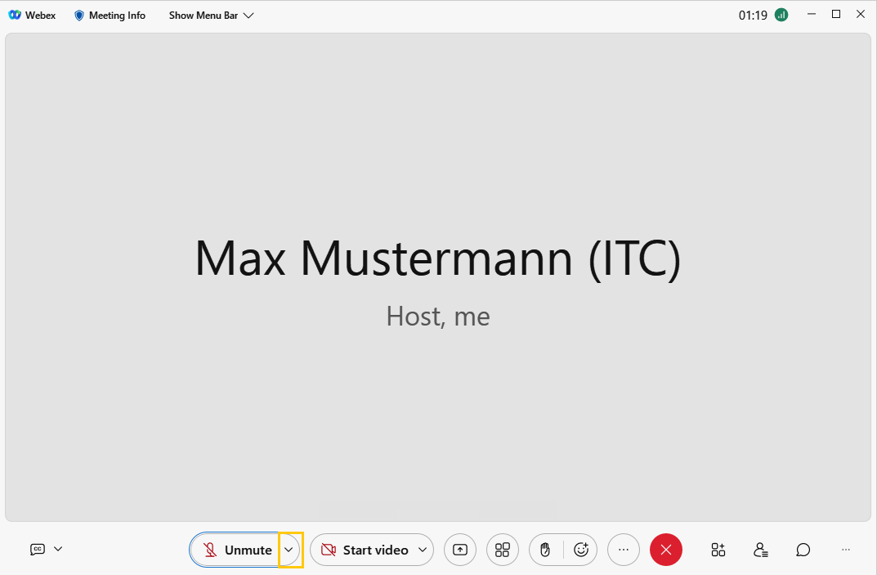End meeting with the red X button
The width and height of the screenshot is (877, 575).
(x=666, y=550)
